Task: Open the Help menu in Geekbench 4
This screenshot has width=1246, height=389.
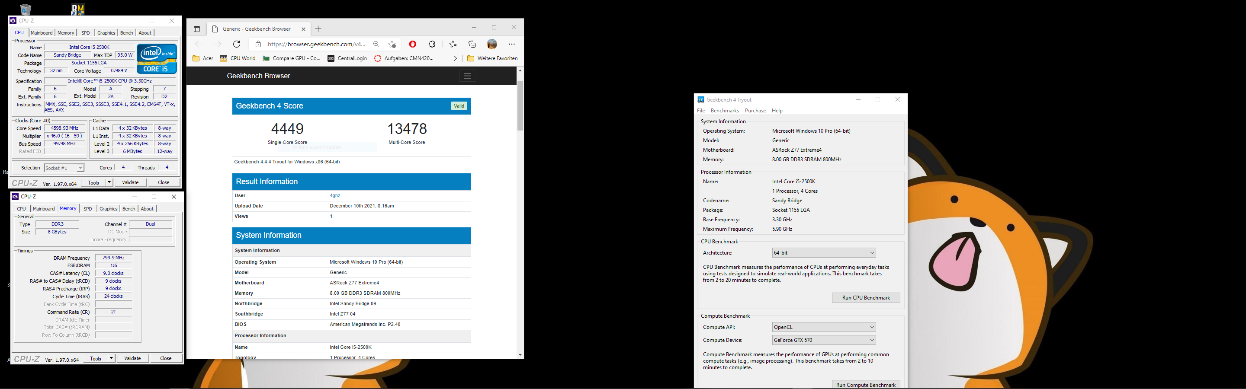Action: pyautogui.click(x=777, y=111)
